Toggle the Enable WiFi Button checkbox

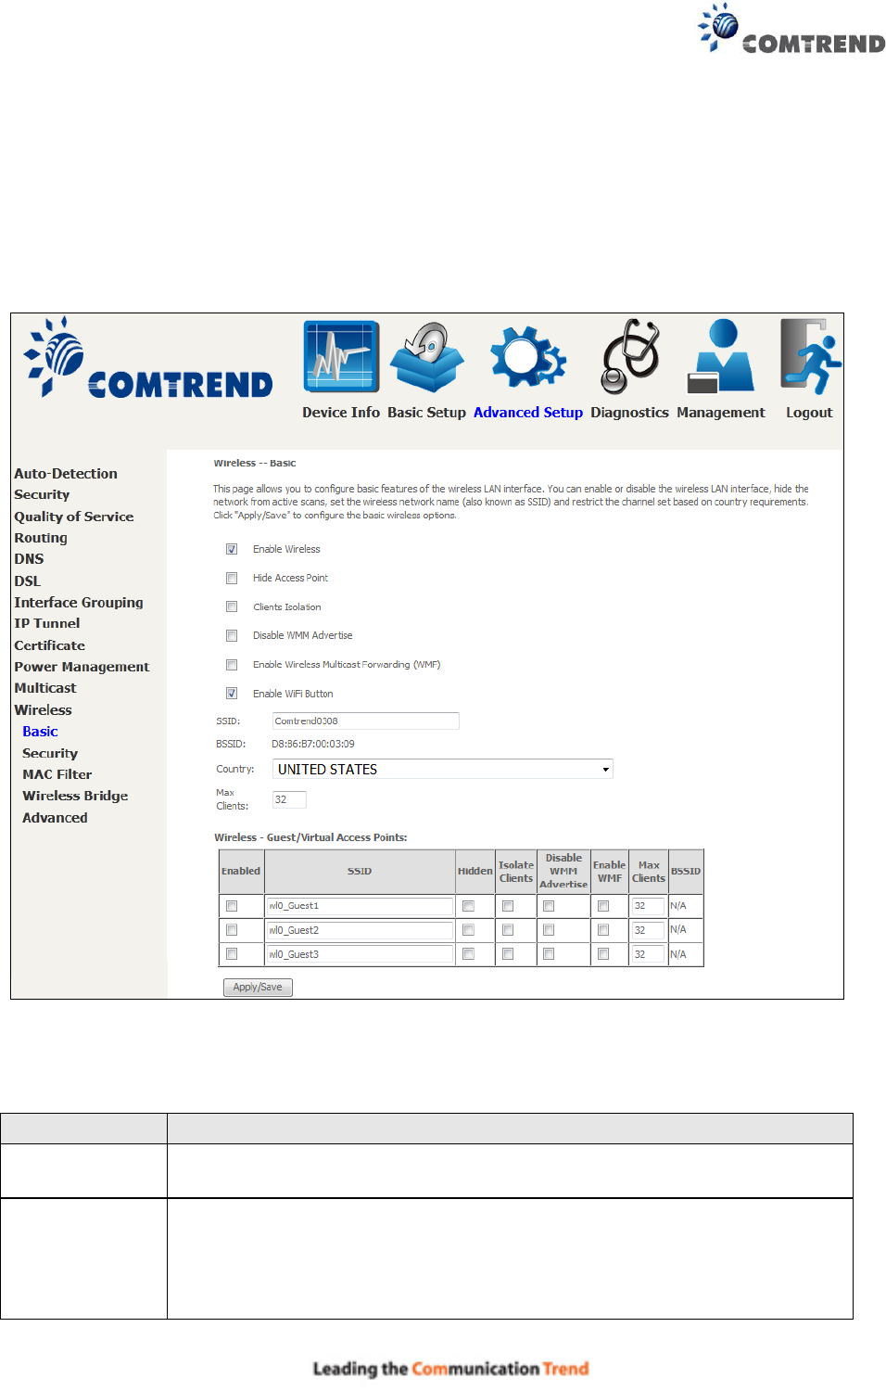tap(232, 694)
